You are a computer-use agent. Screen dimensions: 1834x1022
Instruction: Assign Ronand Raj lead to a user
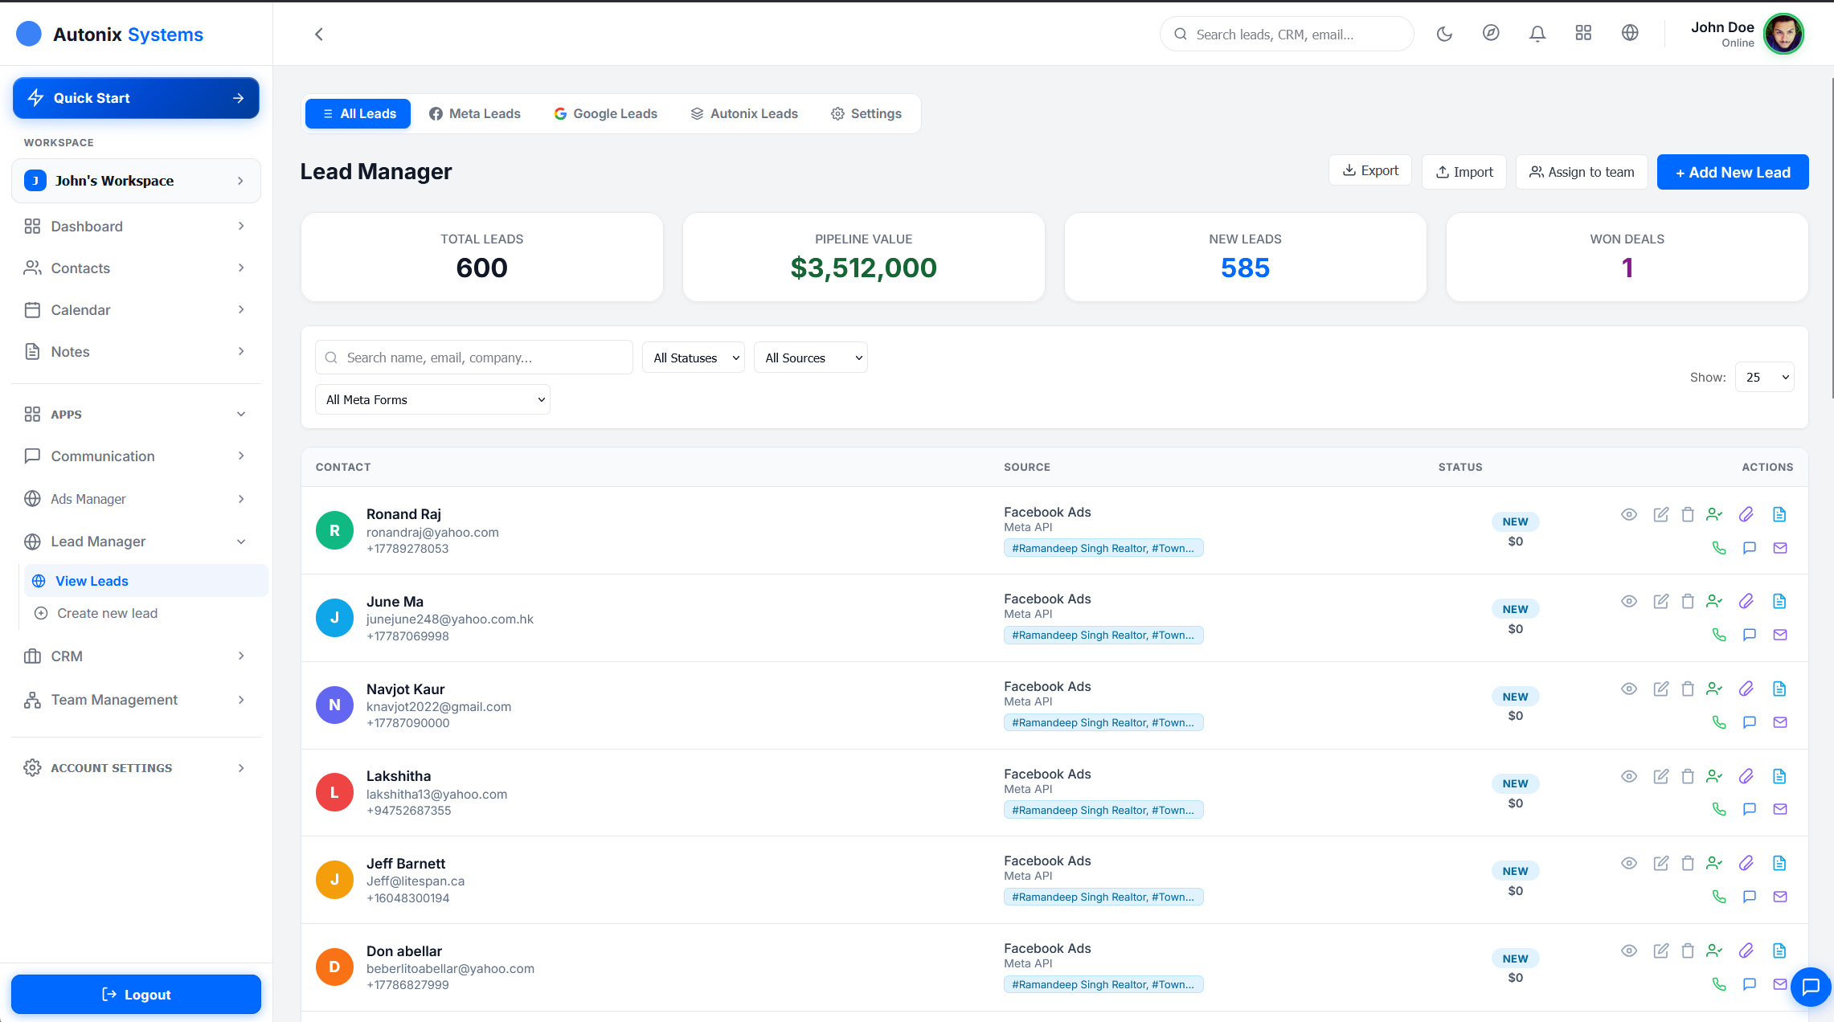(1714, 514)
